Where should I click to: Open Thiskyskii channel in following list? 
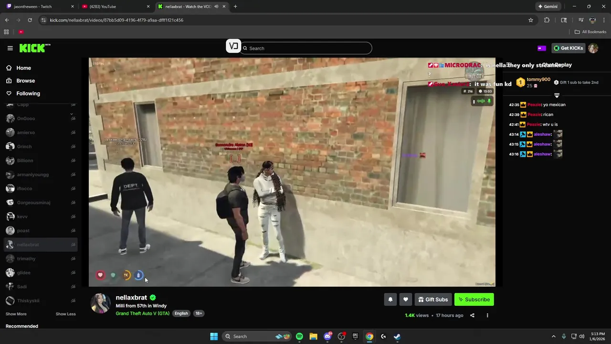point(41,301)
